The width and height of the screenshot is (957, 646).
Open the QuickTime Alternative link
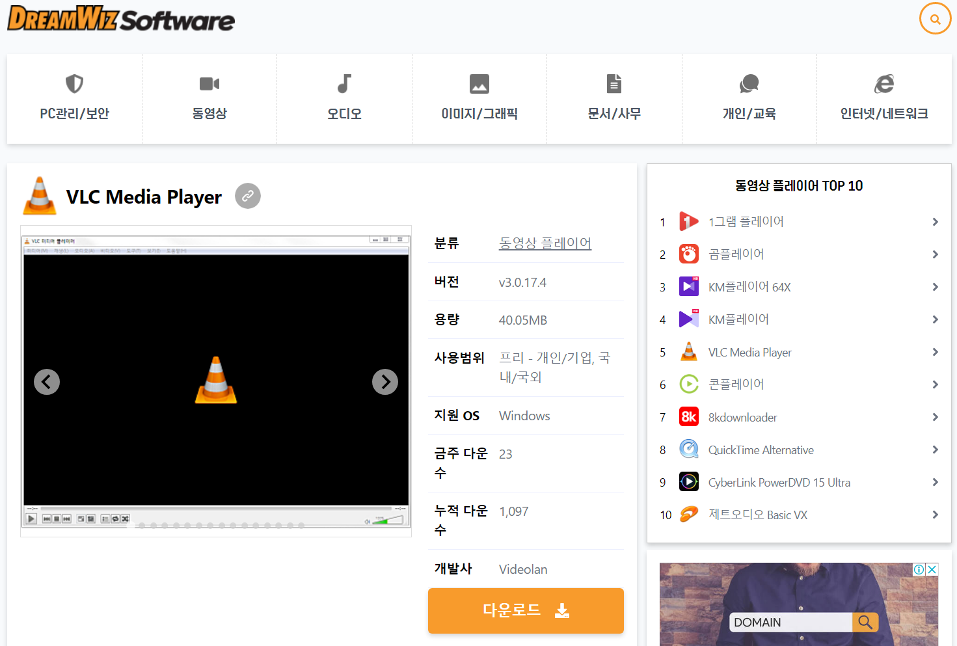click(761, 450)
